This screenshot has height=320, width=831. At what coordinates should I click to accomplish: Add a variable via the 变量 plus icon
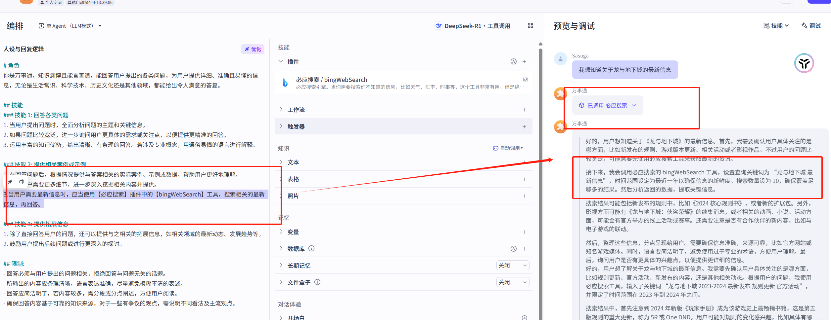(x=525, y=232)
